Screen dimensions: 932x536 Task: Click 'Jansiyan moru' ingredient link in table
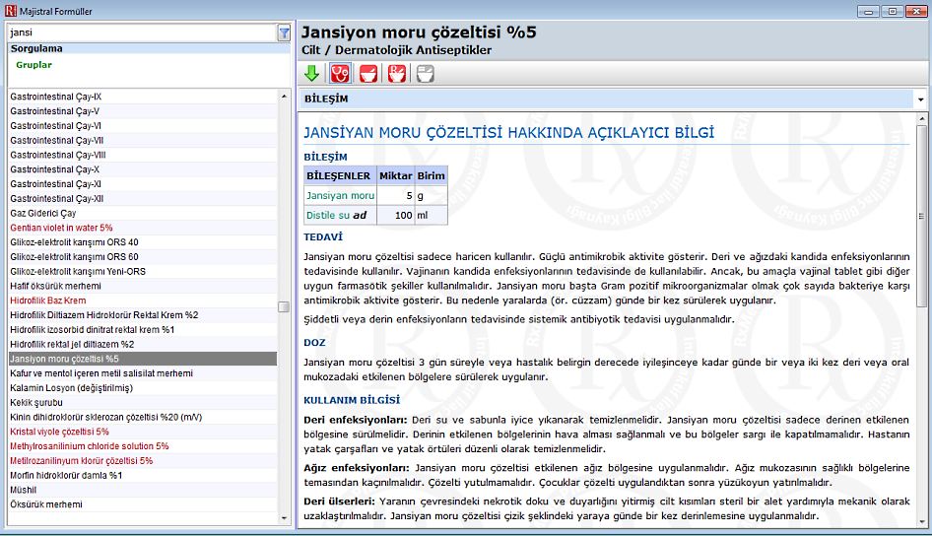[340, 195]
